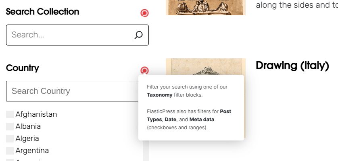Click the Search Collection heading

(42, 11)
